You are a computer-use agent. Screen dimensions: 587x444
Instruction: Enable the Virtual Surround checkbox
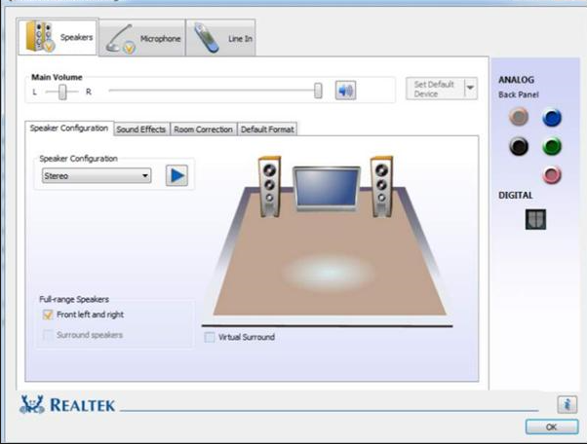(x=210, y=337)
